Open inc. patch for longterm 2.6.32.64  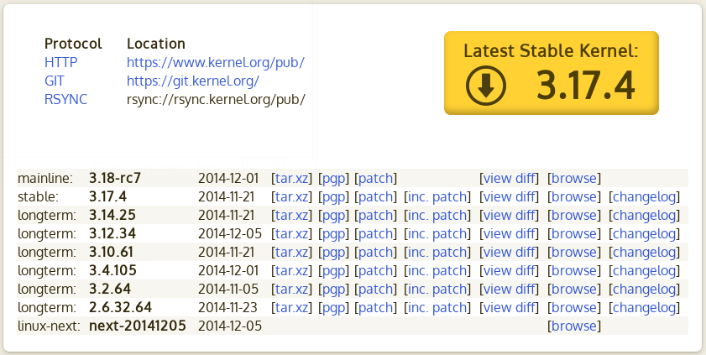coord(437,307)
